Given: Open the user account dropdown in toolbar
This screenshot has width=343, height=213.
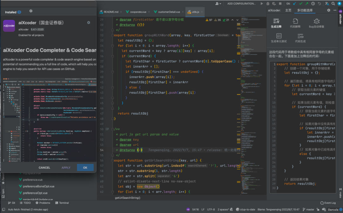Looking at the screenshot, I should (x=218, y=3).
